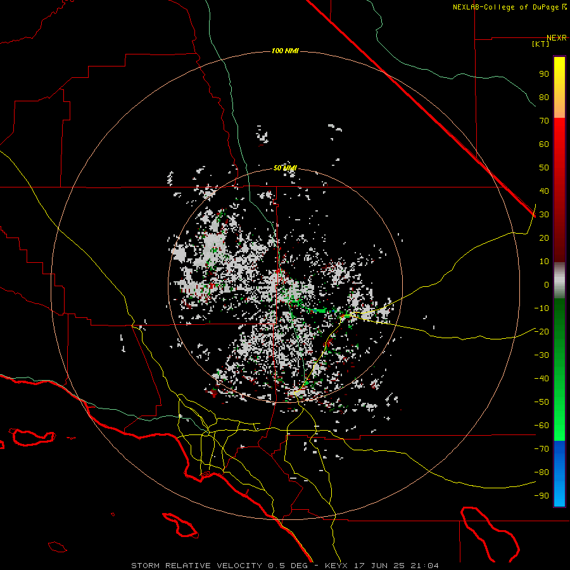Screen dimensions: 570x570
Task: Click the [KT] units label
Action: pyautogui.click(x=541, y=44)
